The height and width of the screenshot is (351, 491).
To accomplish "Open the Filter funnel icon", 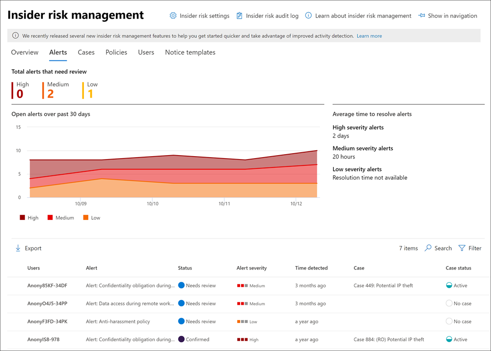I will click(x=462, y=248).
